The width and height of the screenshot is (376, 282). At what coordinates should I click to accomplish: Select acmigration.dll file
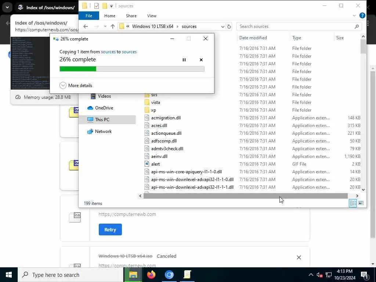click(x=166, y=118)
